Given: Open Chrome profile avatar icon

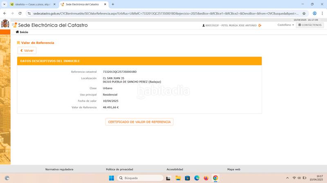Looking at the screenshot, I should (x=314, y=13).
